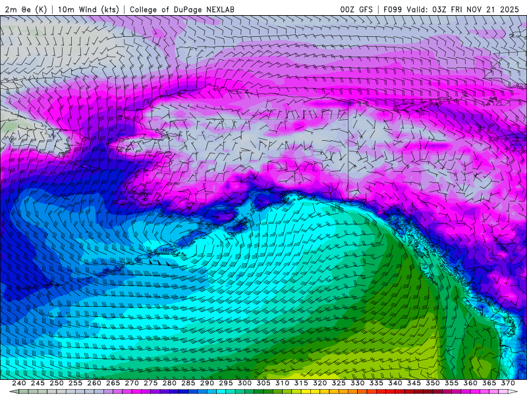527x395 pixels.
Task: Click the "00Z GFS" model run label
Action: pos(356,9)
